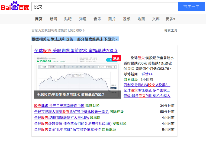Click the 6小时前 timestamp

[168, 129]
